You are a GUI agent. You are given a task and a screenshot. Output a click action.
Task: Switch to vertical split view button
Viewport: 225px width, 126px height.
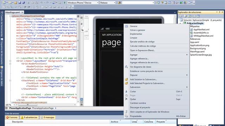[x=82, y=99]
